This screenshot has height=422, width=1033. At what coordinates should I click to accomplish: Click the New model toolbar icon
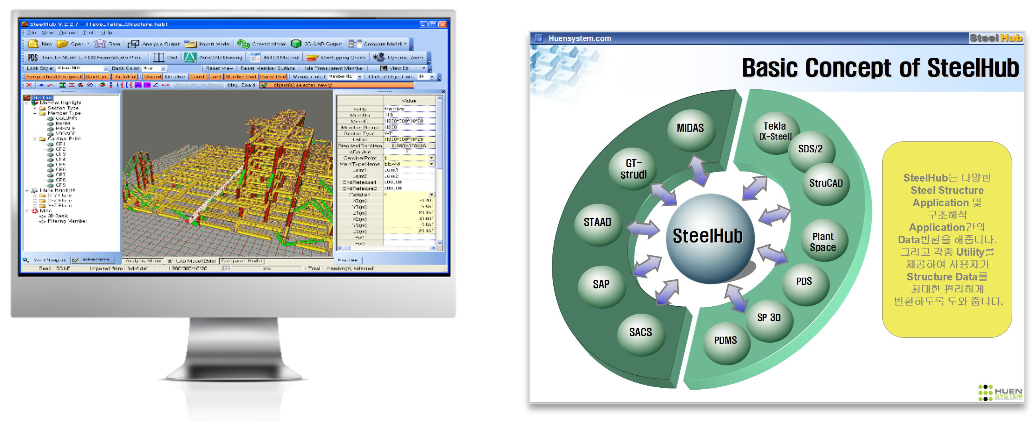tap(33, 43)
